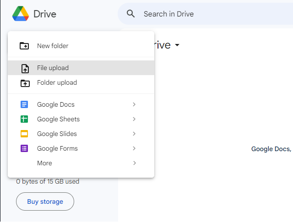Select Google Slides menu item
This screenshot has height=223, width=293.
pos(81,134)
